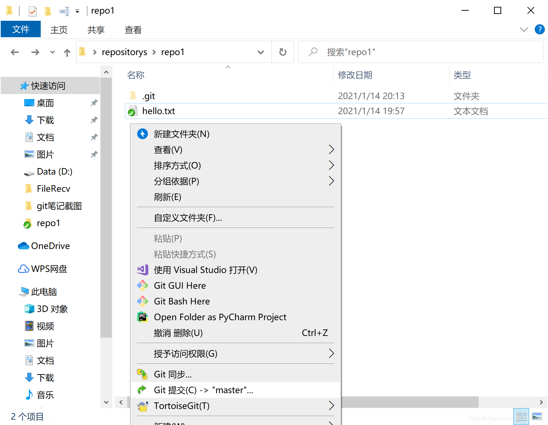Switch to details view layout icon
Viewport: 548px width, 425px height.
pos(521,416)
